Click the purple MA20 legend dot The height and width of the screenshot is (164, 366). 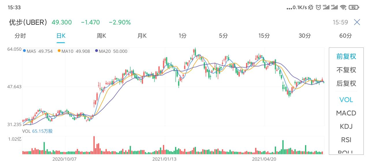pos(96,51)
